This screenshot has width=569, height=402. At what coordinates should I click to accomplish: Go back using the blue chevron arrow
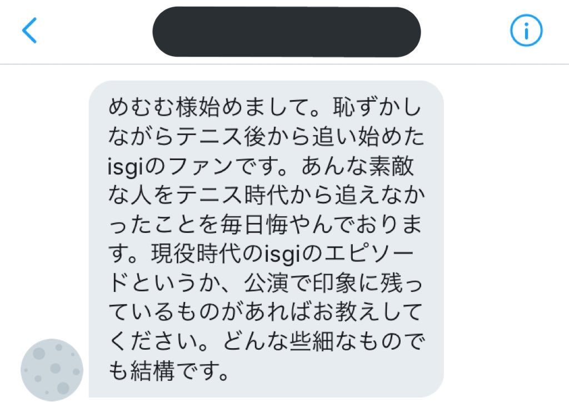(x=29, y=31)
